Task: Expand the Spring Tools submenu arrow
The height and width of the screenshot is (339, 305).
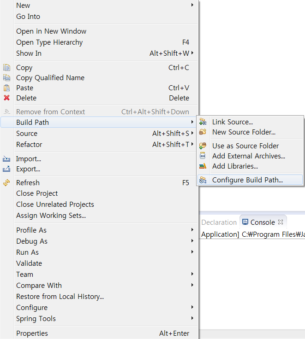Action: click(192, 318)
